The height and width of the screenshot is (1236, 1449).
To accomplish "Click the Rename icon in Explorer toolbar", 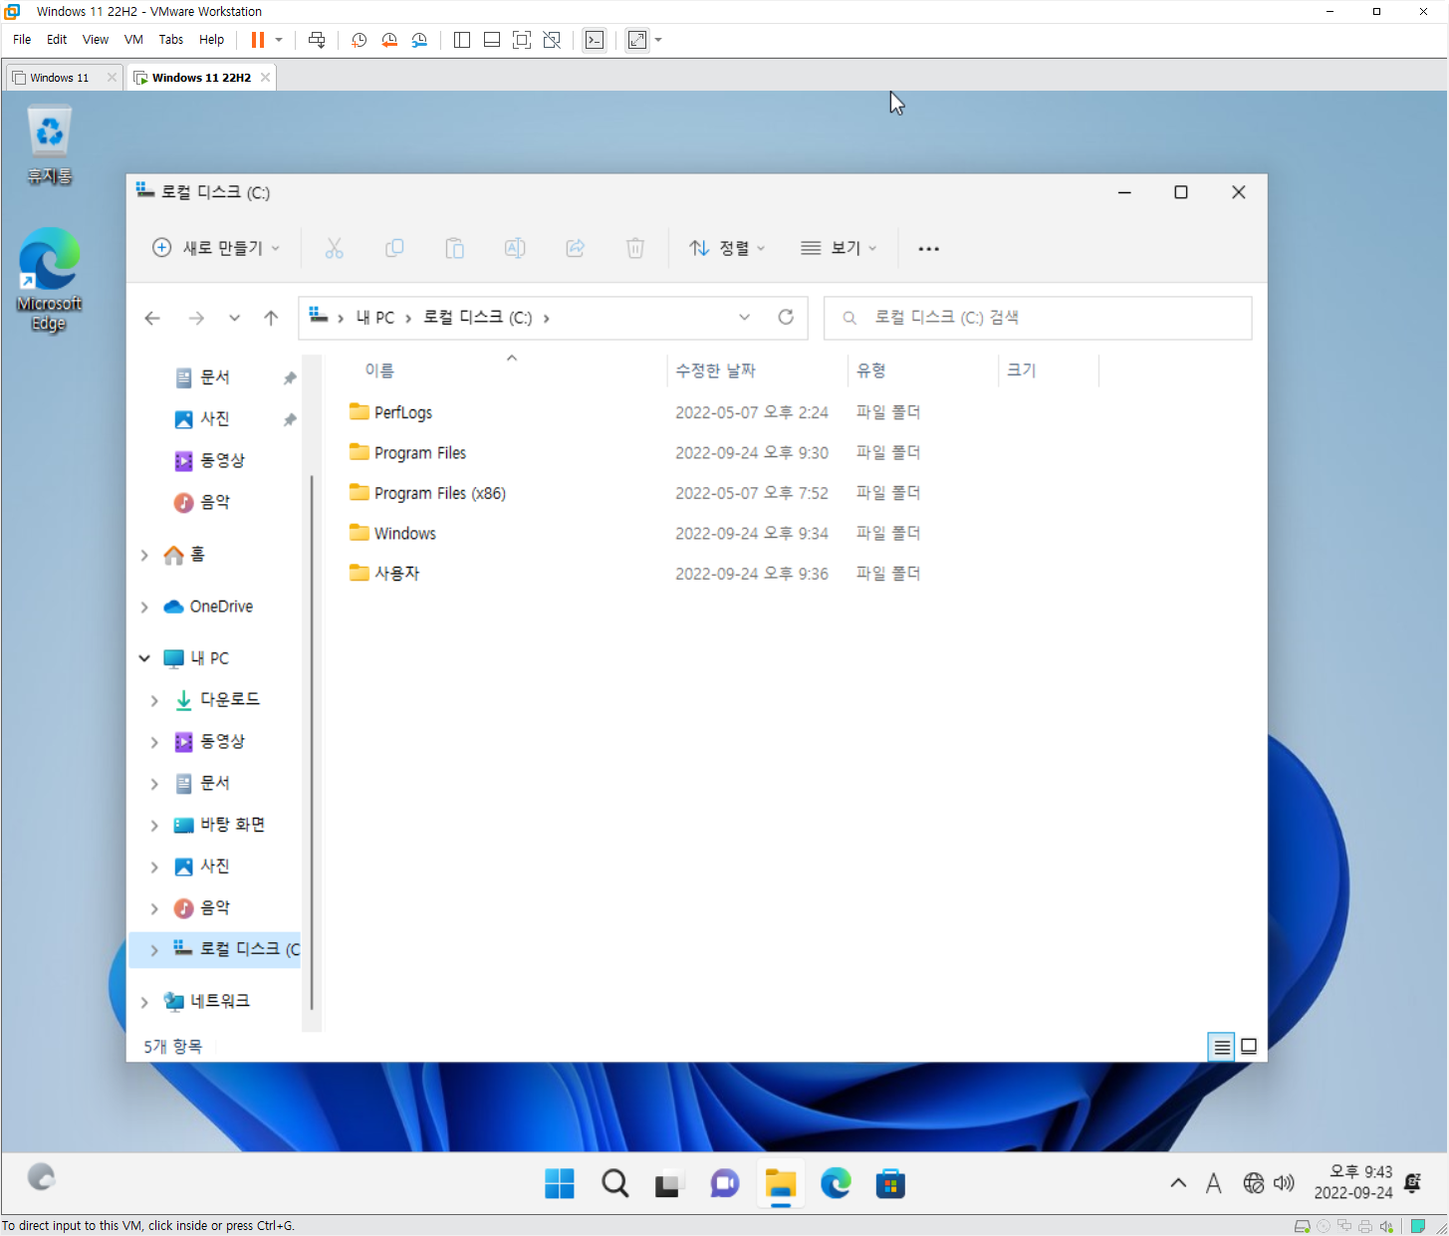I will tap(515, 248).
